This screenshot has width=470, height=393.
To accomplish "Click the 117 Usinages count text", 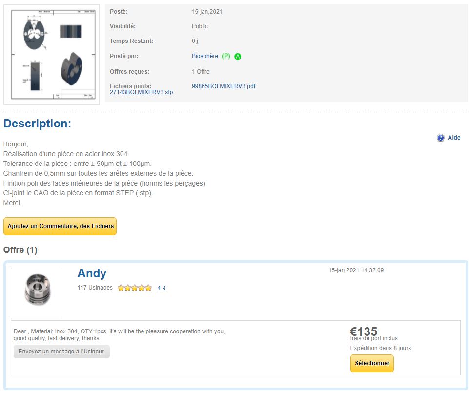I will [95, 287].
